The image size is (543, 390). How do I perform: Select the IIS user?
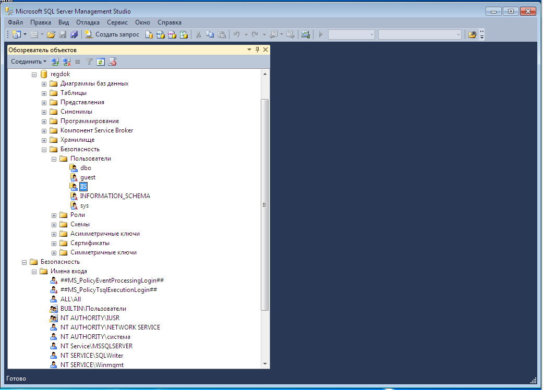[x=83, y=187]
